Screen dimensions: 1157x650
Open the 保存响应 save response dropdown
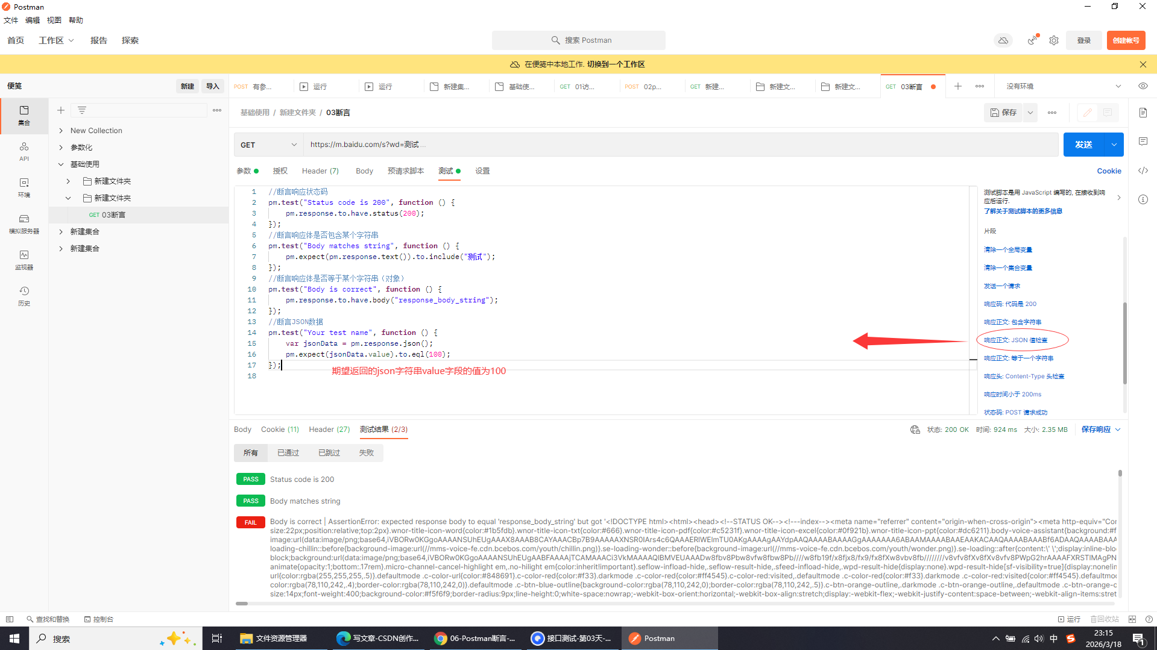[x=1101, y=430]
